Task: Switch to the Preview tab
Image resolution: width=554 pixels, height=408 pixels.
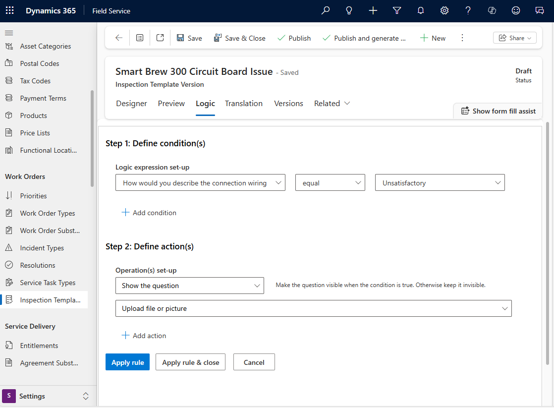Action: coord(171,103)
